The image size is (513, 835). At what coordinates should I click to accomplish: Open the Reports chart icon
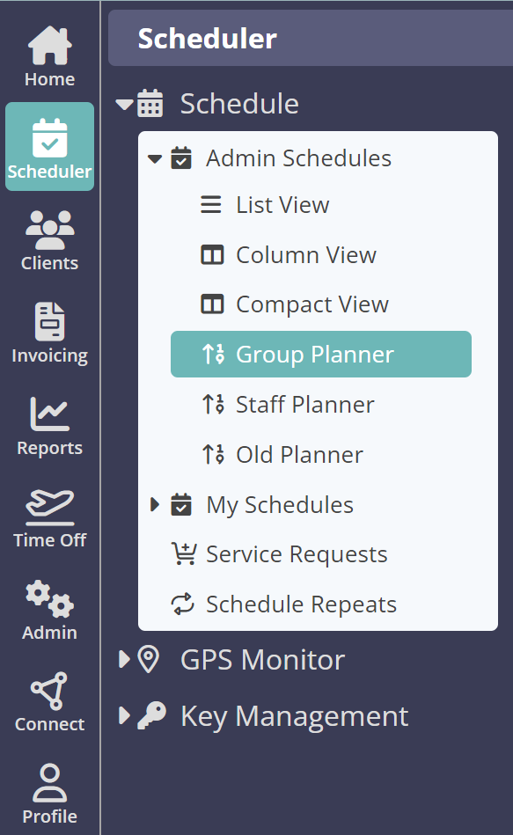(x=49, y=414)
